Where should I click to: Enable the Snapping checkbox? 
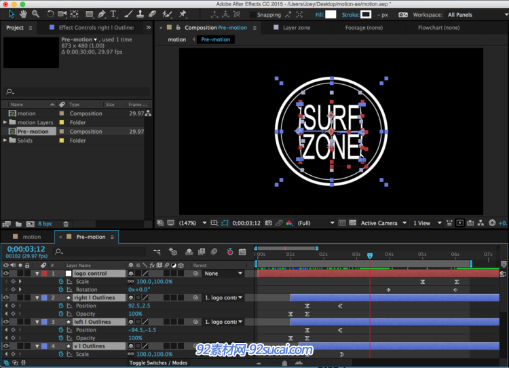[252, 15]
